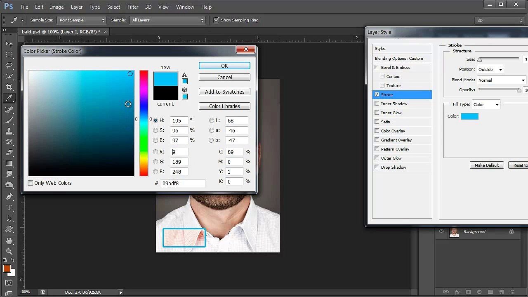Select the Lasso tool
Image resolution: width=528 pixels, height=297 pixels.
[9, 65]
